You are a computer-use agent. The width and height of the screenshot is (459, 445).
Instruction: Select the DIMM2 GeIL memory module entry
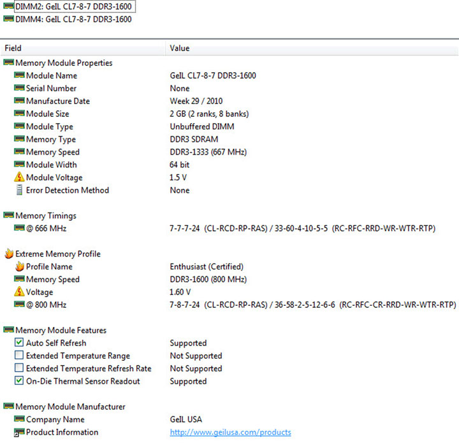[75, 6]
